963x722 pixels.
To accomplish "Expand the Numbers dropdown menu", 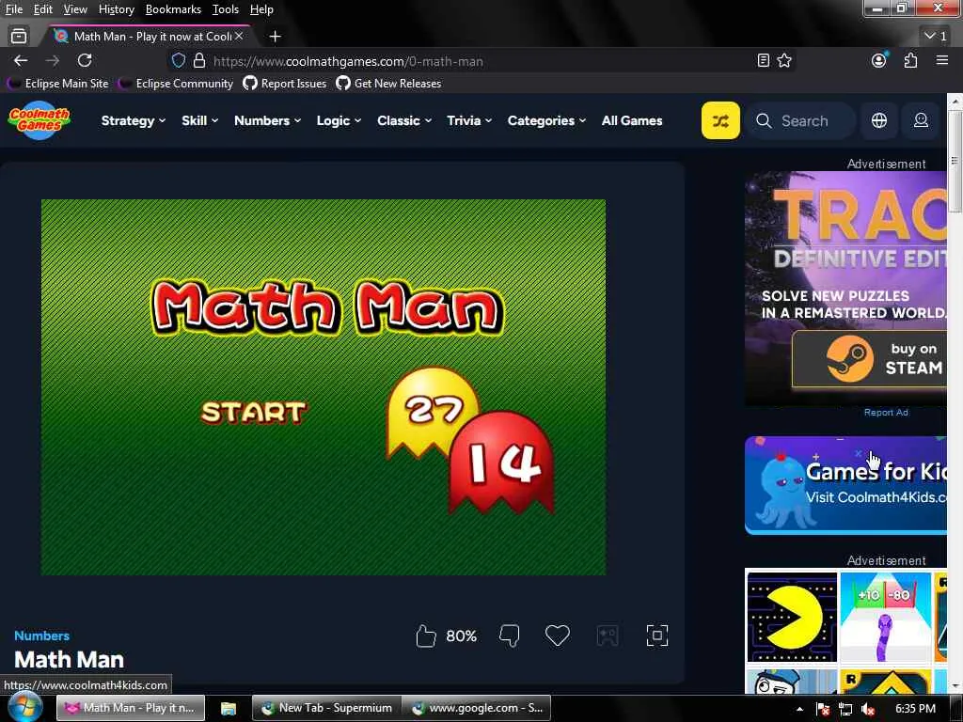I will pos(267,120).
